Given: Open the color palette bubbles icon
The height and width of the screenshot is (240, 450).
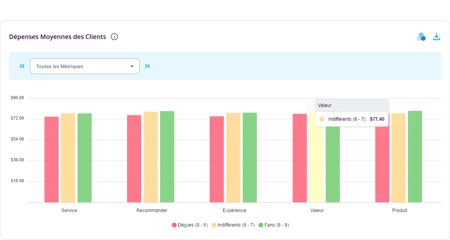Looking at the screenshot, I should (421, 37).
